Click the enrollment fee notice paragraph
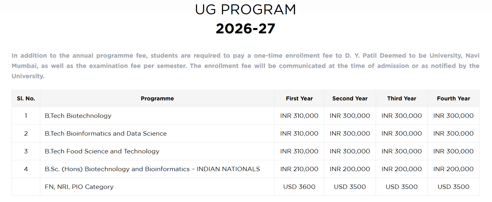This screenshot has width=492, height=202. (x=245, y=66)
